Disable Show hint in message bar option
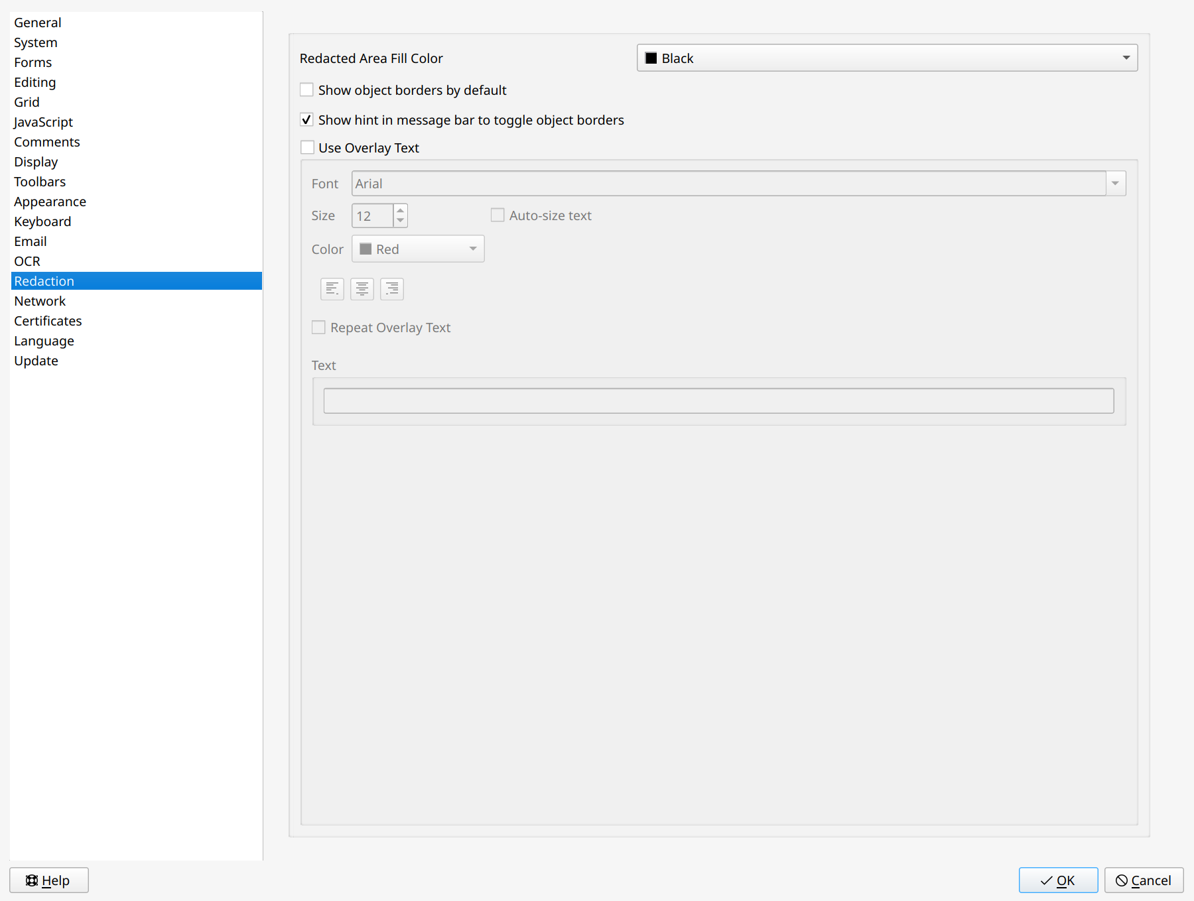The image size is (1194, 901). 306,119
